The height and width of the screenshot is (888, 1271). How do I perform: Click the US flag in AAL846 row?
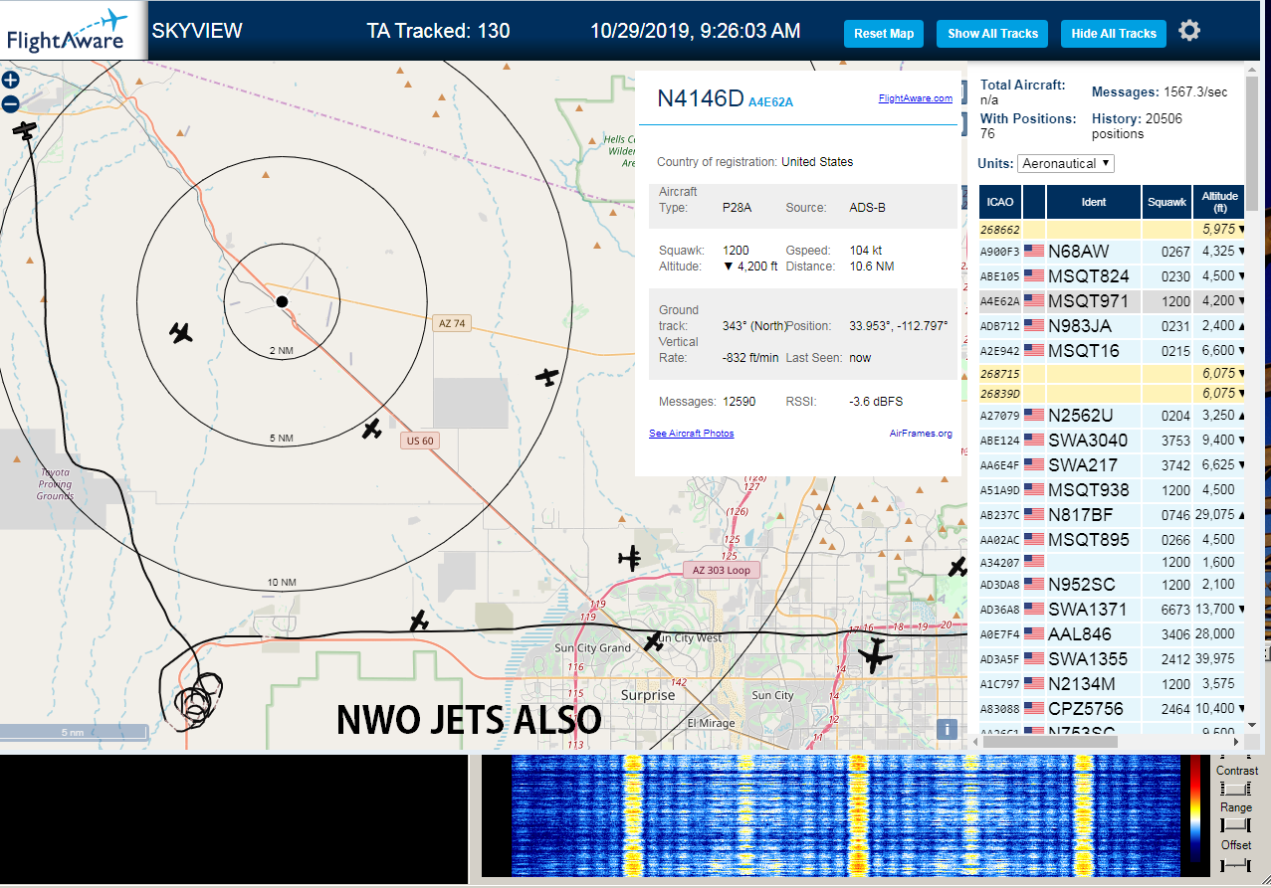[x=1034, y=634]
